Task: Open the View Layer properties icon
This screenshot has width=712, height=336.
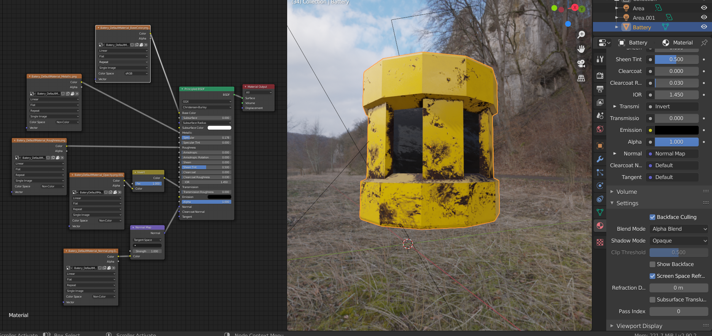Action: tap(600, 102)
